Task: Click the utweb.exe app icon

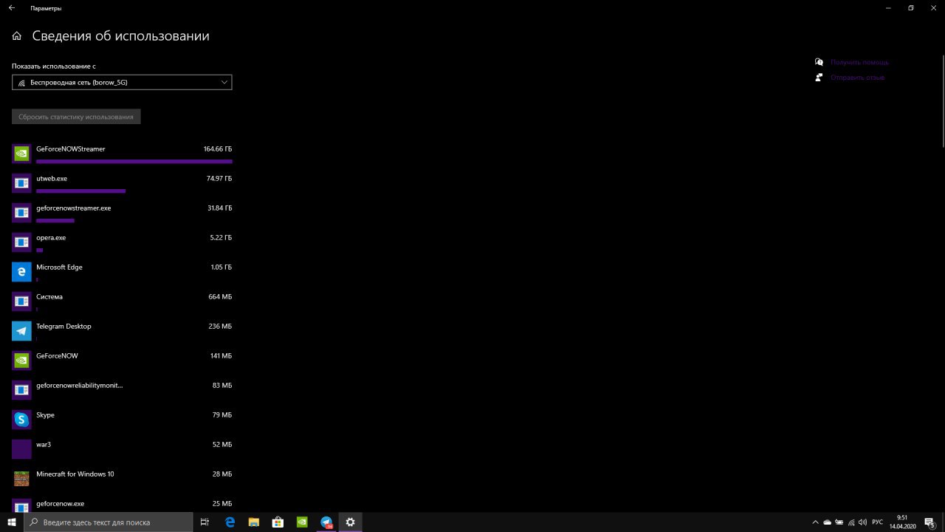Action: [x=21, y=183]
